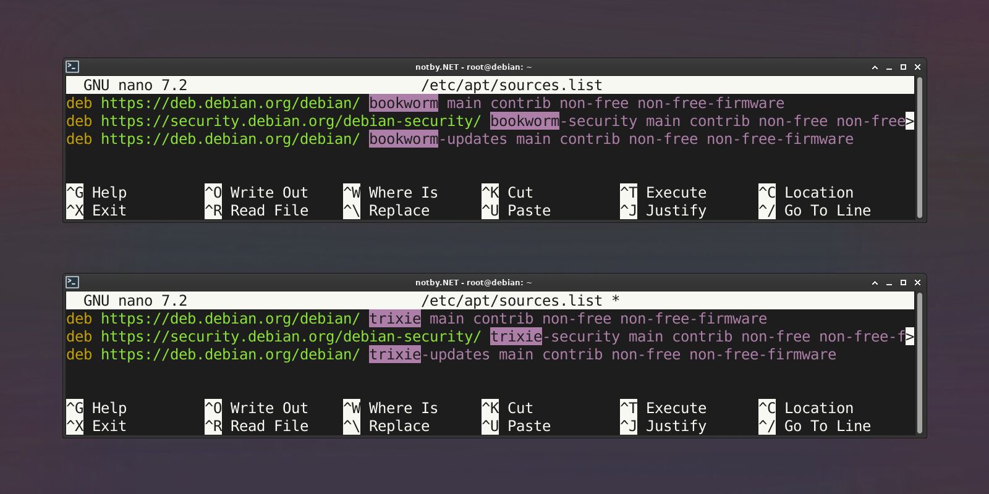The image size is (989, 494).
Task: Close the bottom terminal window
Action: (917, 283)
